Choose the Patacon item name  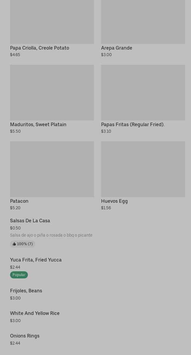click(19, 201)
